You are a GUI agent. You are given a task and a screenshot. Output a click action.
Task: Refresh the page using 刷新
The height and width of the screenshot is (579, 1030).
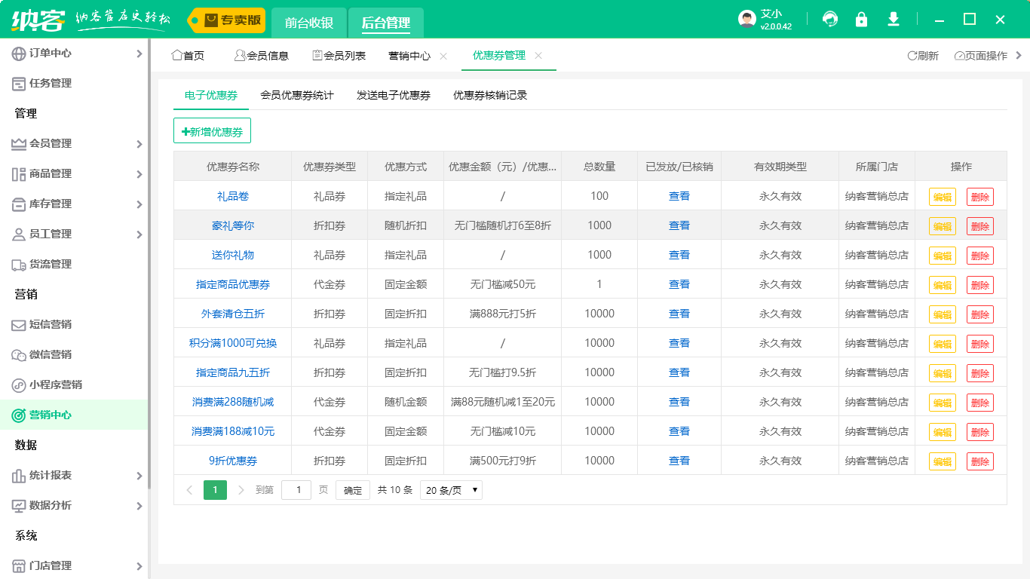tap(921, 55)
